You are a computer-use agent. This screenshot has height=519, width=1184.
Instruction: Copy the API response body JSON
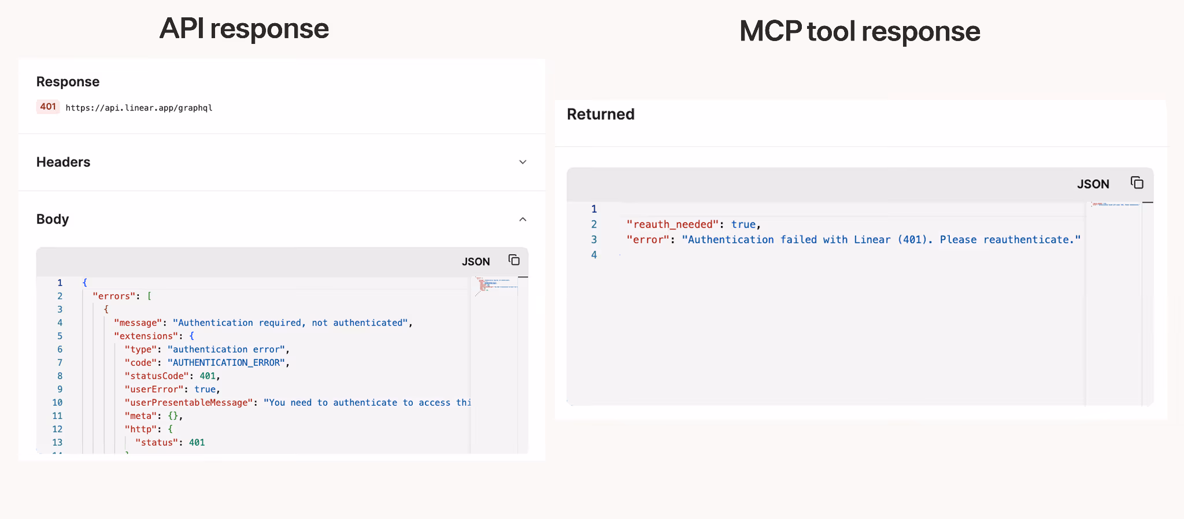[514, 260]
